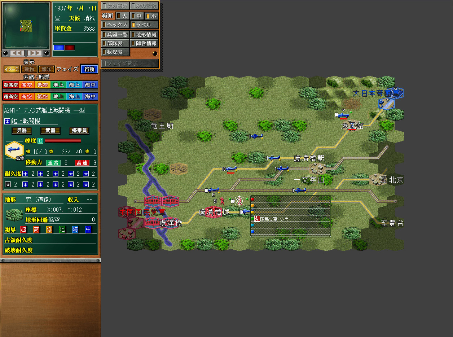The width and height of the screenshot is (453, 337).
Task: Click the light-blue 海 visibility icon
Action: click(x=75, y=229)
